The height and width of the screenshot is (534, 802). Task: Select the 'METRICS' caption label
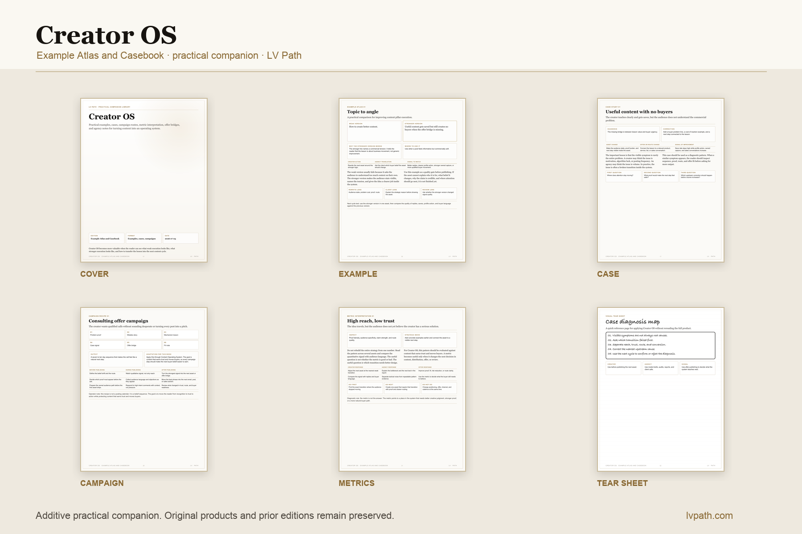click(x=356, y=483)
